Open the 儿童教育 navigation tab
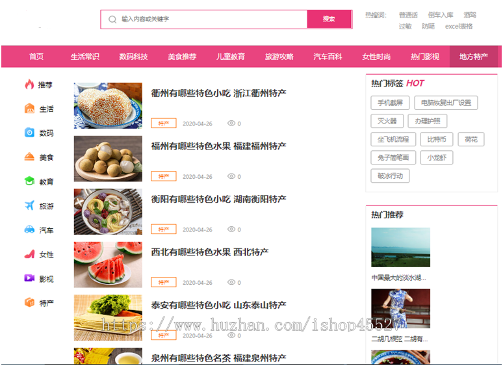 pos(231,57)
